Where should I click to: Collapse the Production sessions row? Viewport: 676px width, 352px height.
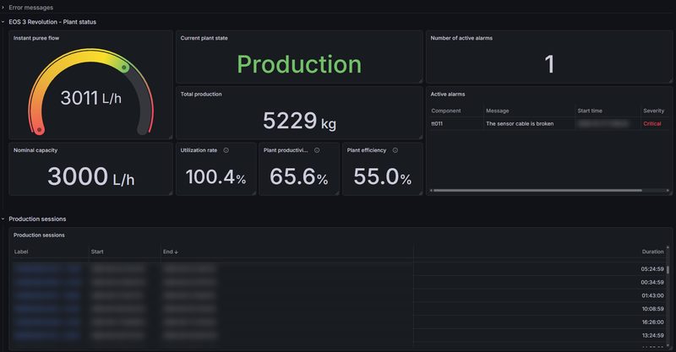point(37,219)
